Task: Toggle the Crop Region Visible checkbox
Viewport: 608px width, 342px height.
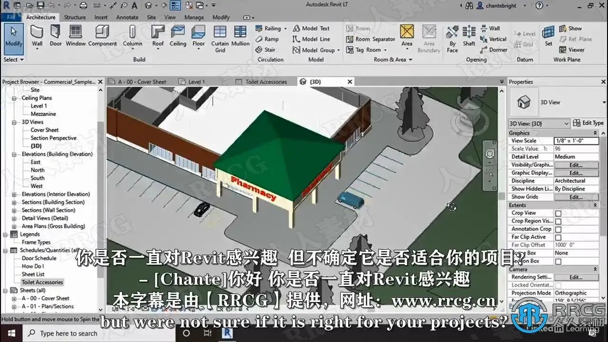Action: [x=558, y=221]
